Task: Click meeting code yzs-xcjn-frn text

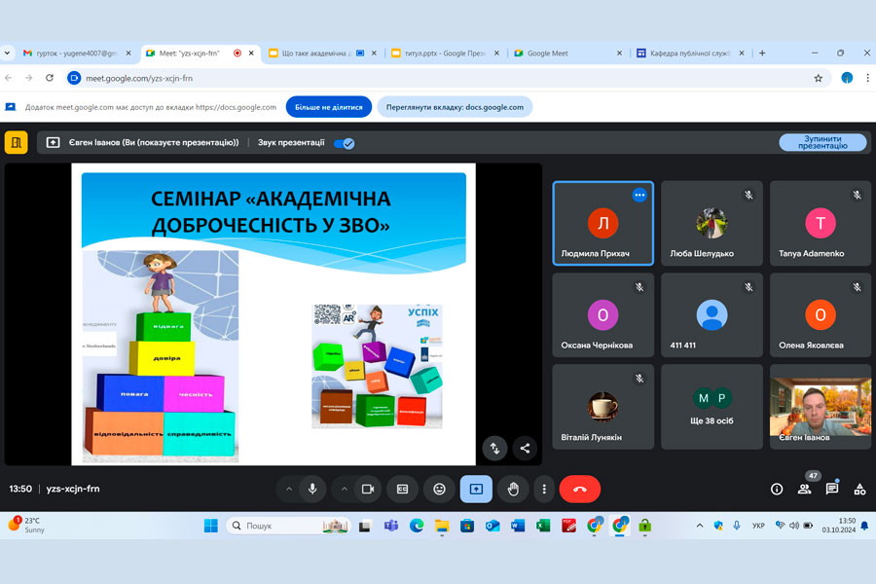Action: [73, 489]
